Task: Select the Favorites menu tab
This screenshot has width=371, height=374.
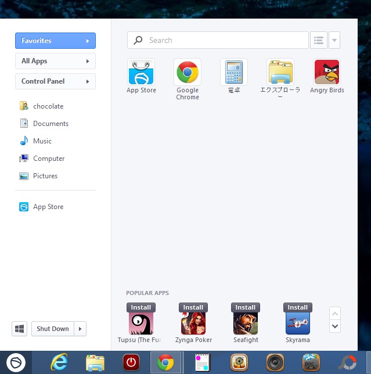Action: pyautogui.click(x=55, y=41)
